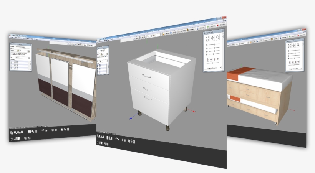This screenshot has width=315, height=173.
Task: Click second view preset icon in center camera panel
Action: click(211, 59)
